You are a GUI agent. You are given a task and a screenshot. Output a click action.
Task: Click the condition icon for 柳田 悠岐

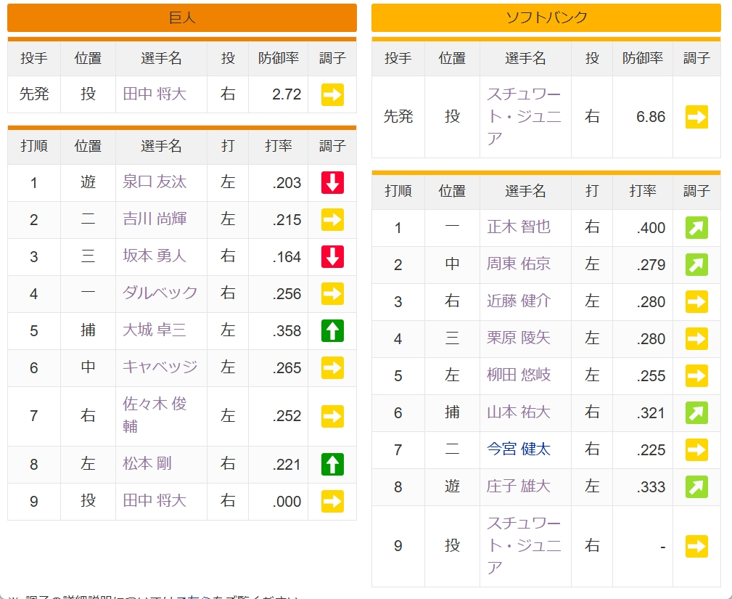pos(696,375)
